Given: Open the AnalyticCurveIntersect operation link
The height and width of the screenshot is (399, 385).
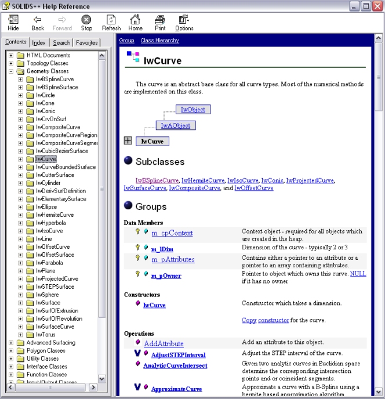Looking at the screenshot, I should coord(175,366).
